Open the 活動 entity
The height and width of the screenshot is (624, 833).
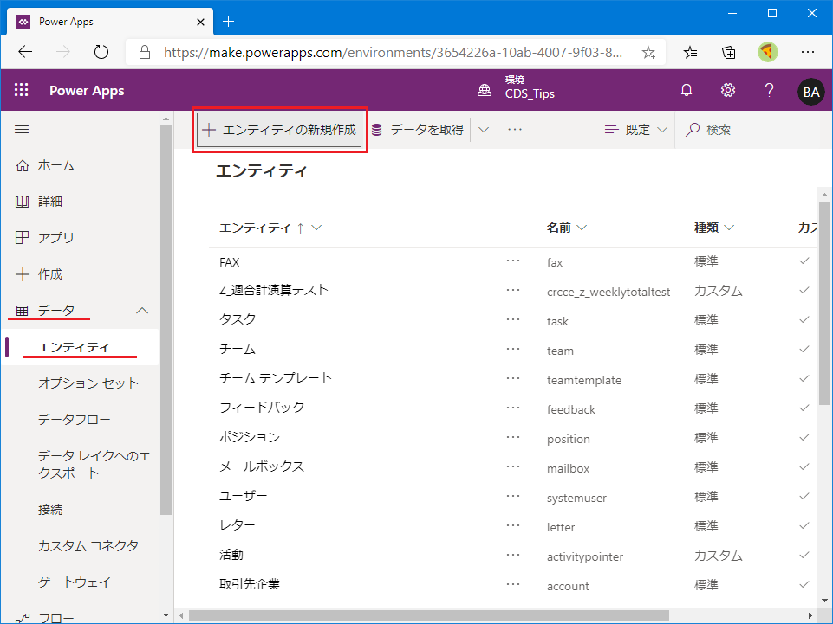click(x=231, y=555)
